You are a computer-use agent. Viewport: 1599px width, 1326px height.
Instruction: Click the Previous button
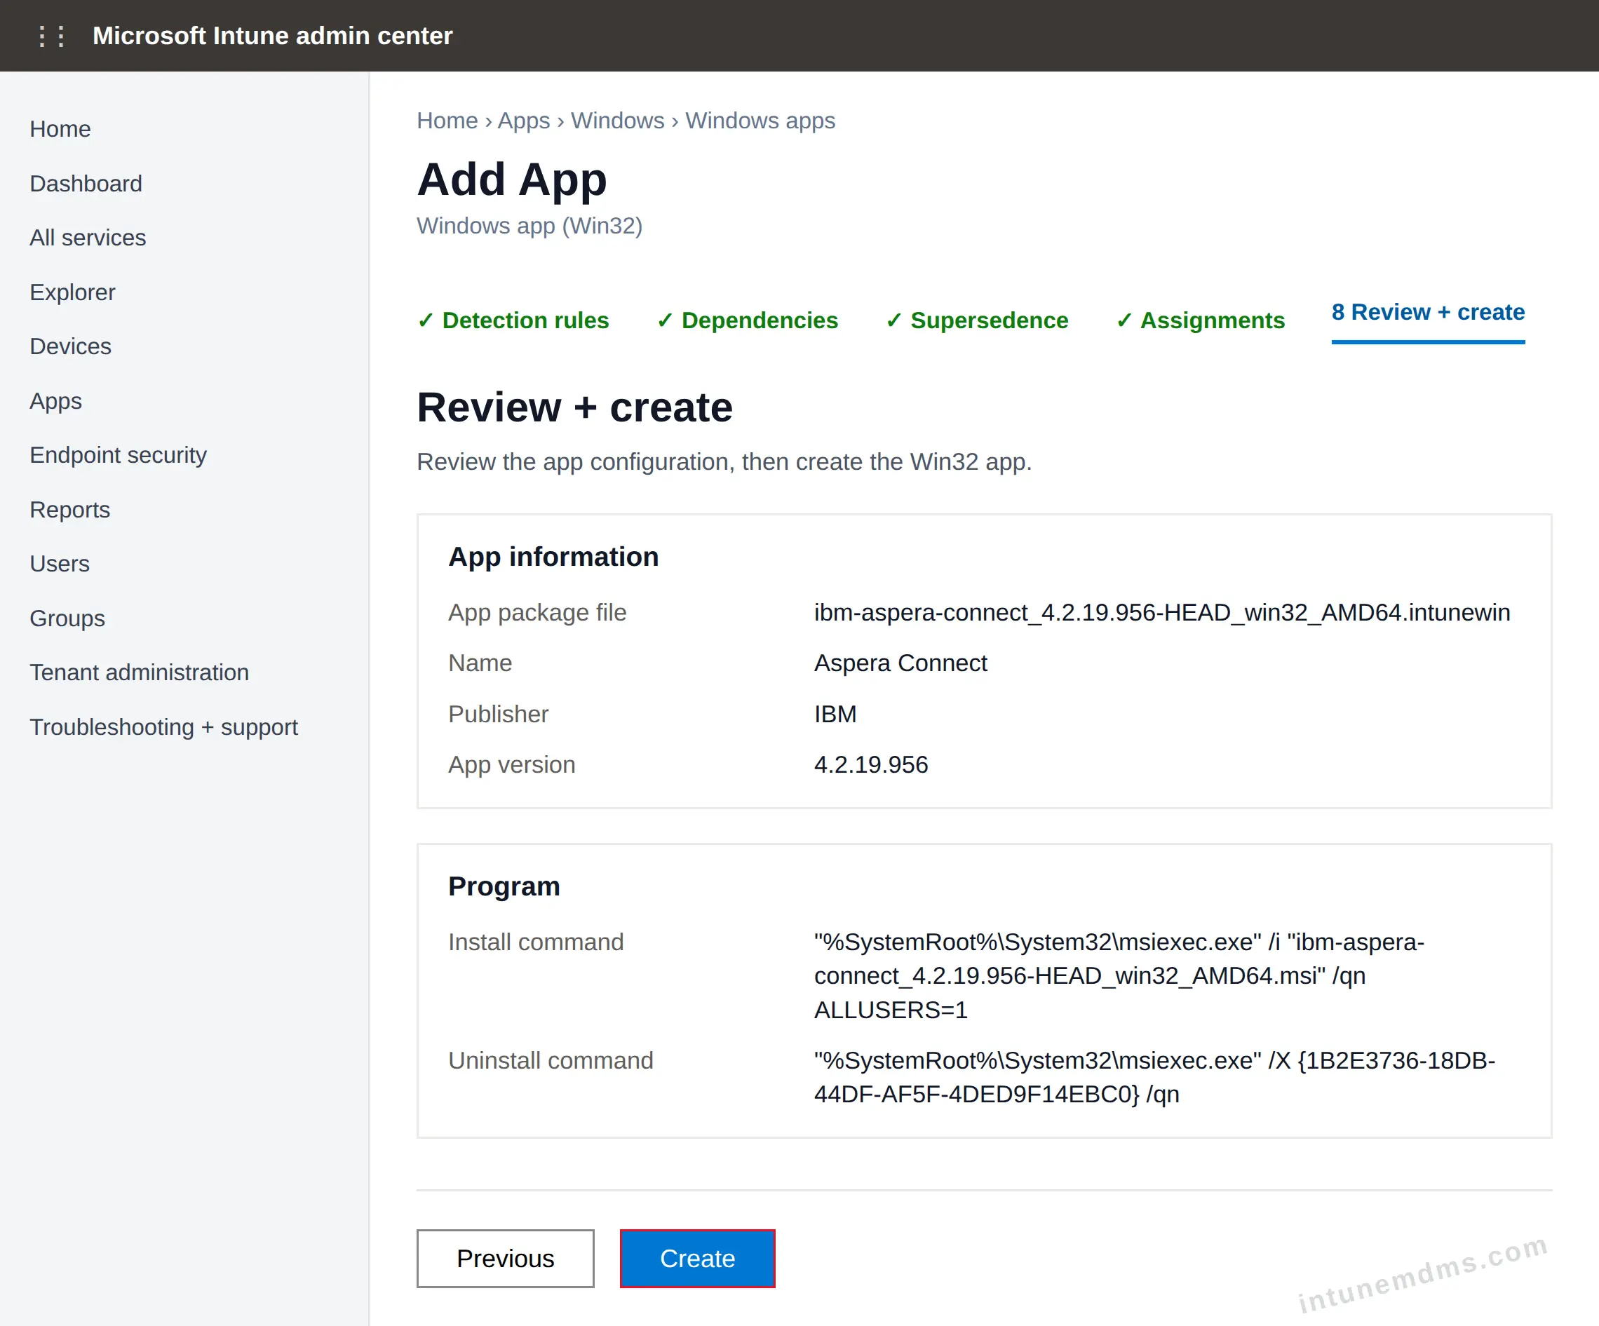point(505,1258)
